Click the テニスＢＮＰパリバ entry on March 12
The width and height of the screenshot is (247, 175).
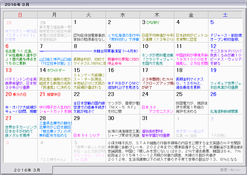point(226,57)
